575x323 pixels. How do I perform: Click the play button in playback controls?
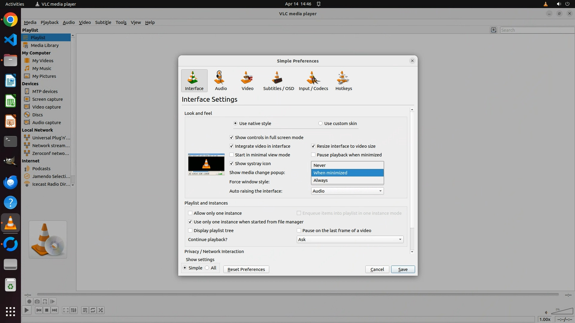coord(27,310)
